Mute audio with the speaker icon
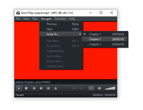Viewport: 143px width, 110px height. click(x=99, y=88)
